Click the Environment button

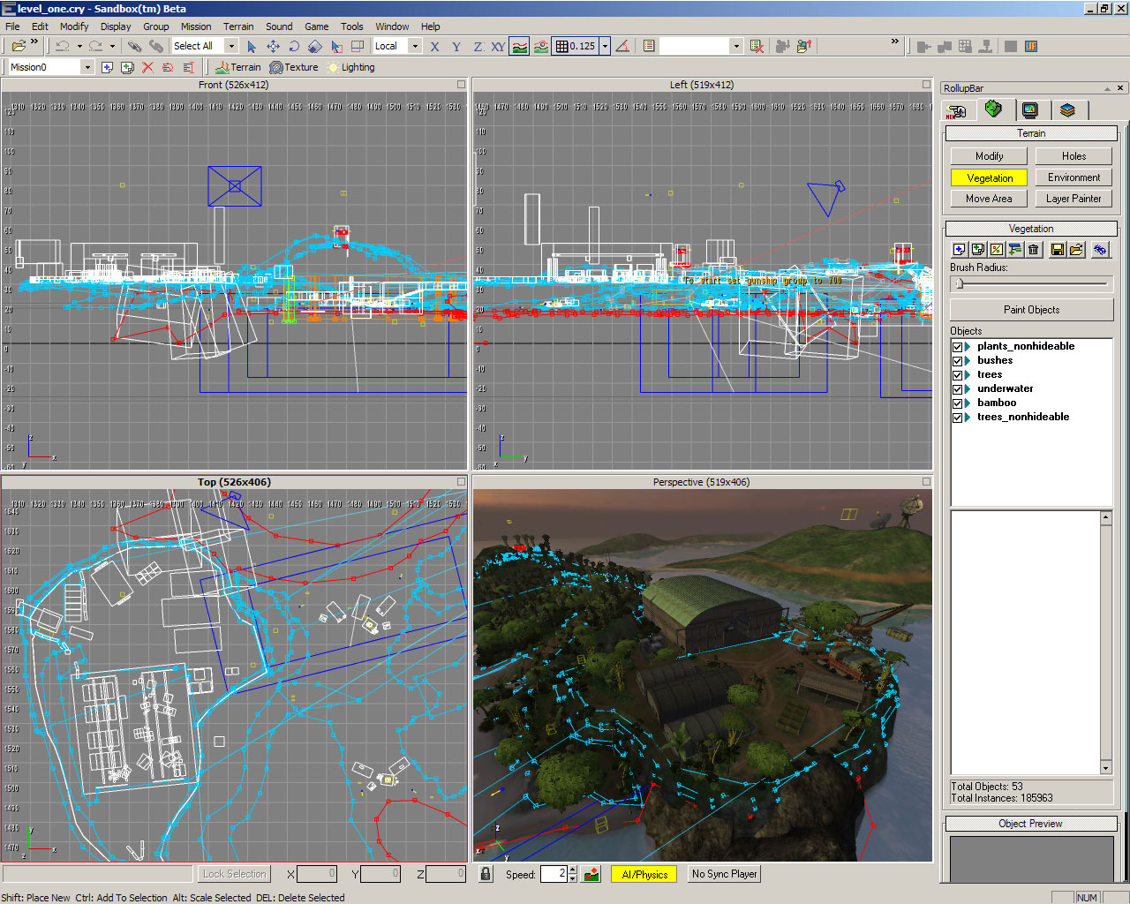(x=1073, y=177)
